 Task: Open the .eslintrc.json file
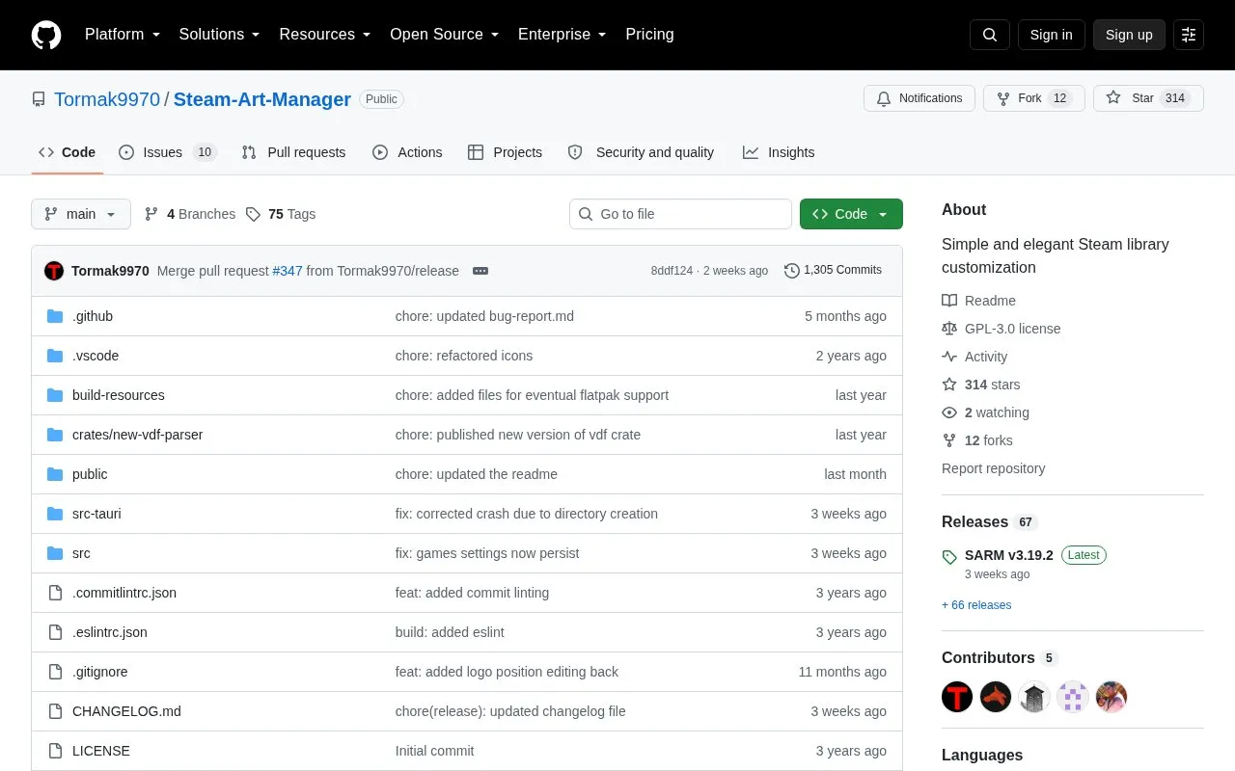tap(110, 632)
